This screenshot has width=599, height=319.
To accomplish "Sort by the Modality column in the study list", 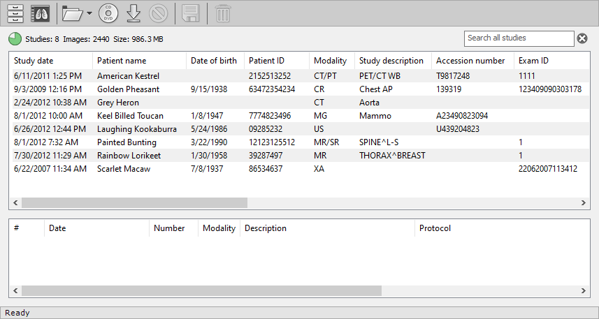I will pos(330,61).
